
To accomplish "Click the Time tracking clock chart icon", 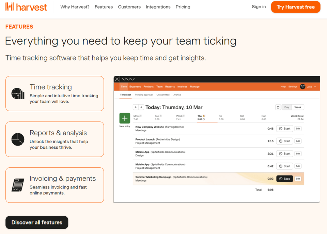I will (x=18, y=94).
